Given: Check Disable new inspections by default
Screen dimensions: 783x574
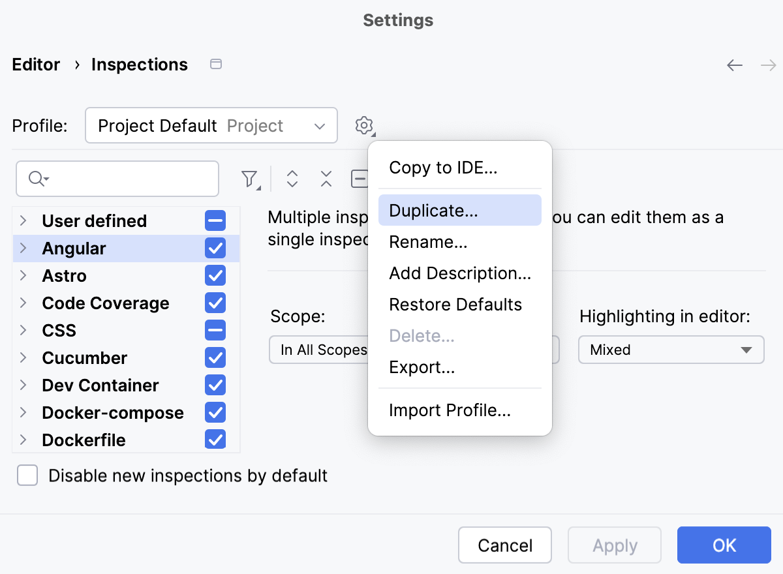Looking at the screenshot, I should [x=27, y=476].
